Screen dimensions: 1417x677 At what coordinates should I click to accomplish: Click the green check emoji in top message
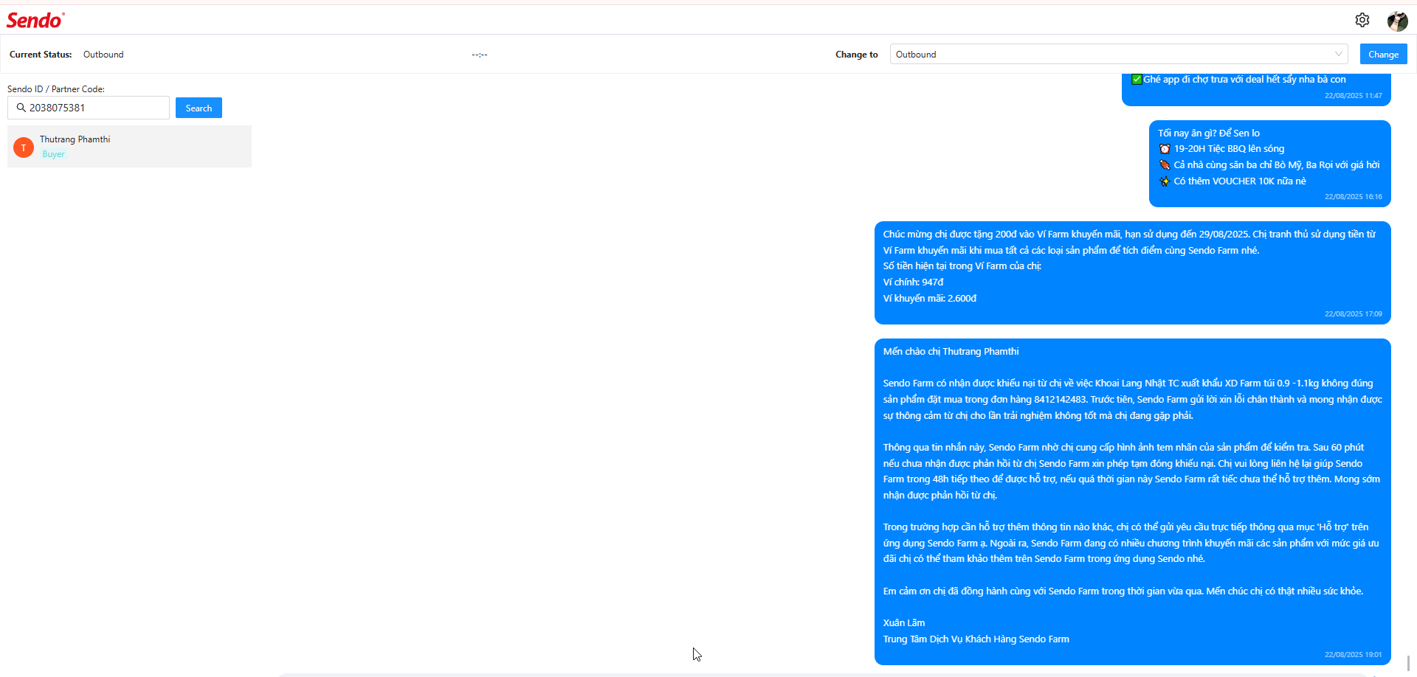pyautogui.click(x=1137, y=80)
